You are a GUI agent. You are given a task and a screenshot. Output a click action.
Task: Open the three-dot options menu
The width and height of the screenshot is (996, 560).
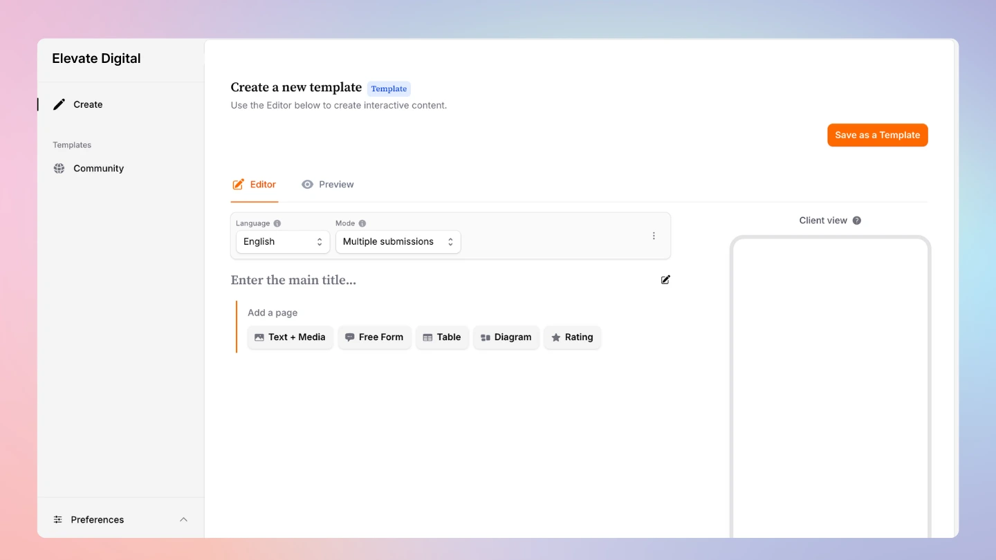tap(654, 236)
